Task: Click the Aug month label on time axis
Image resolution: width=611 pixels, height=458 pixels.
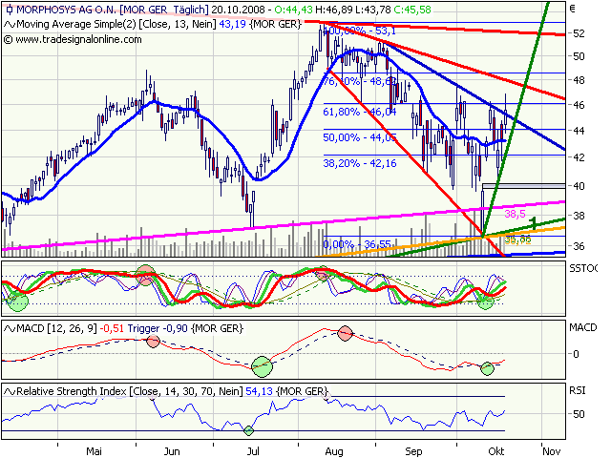Action: coord(333,449)
